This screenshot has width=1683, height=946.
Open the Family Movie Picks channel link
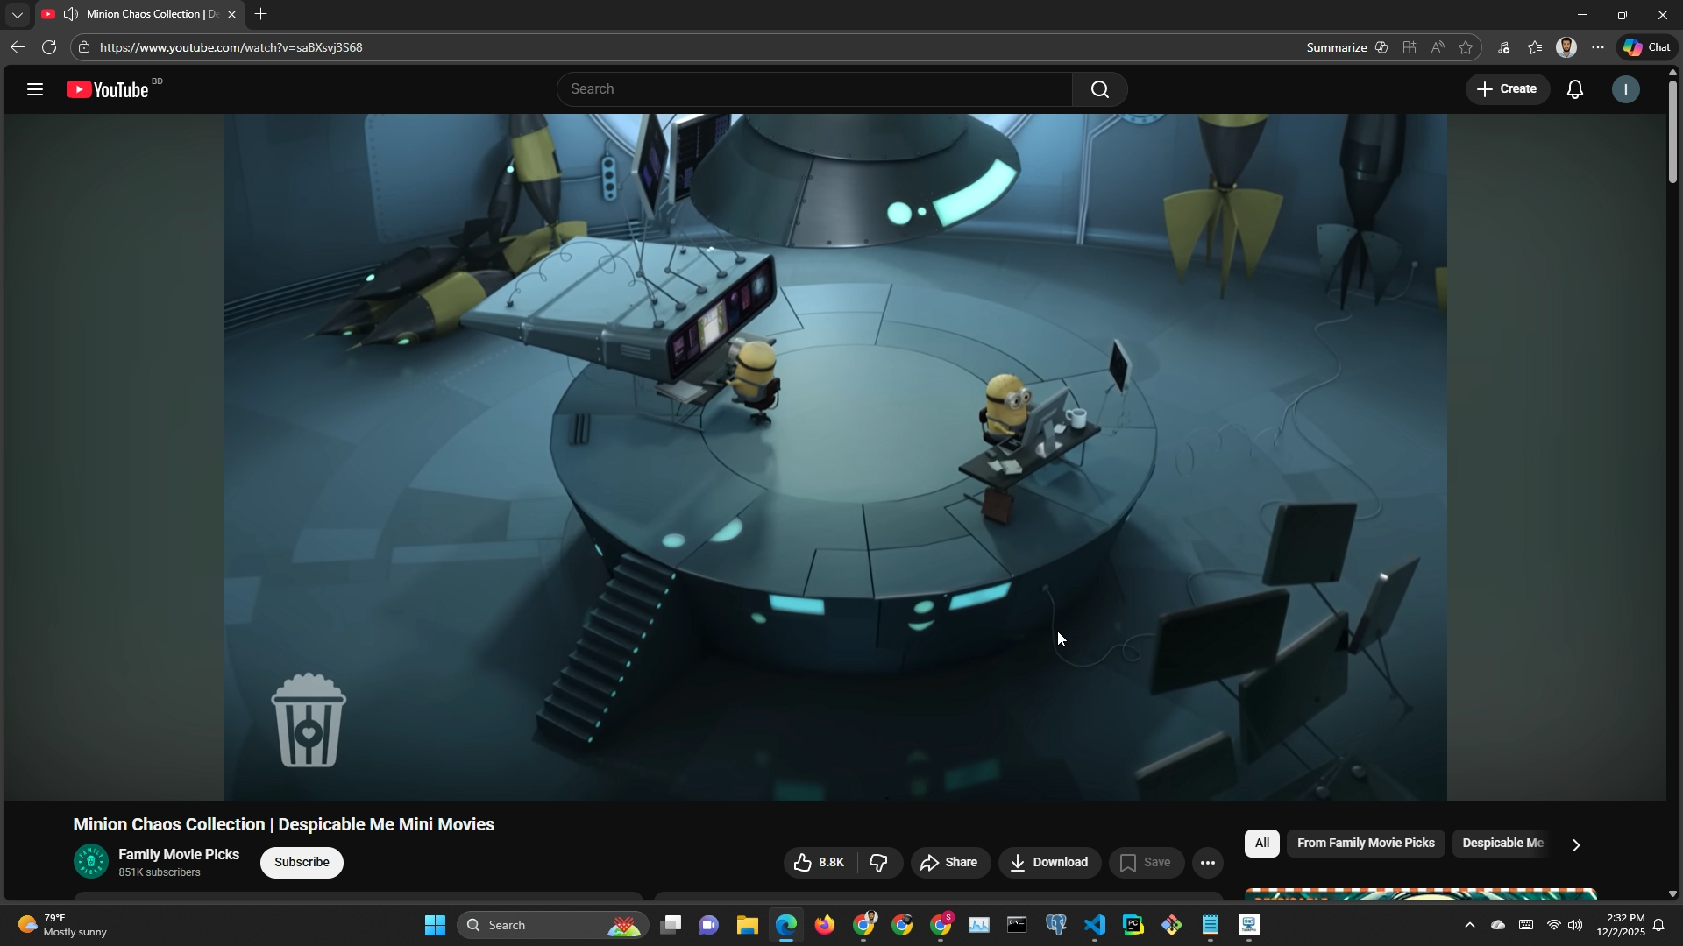179,854
